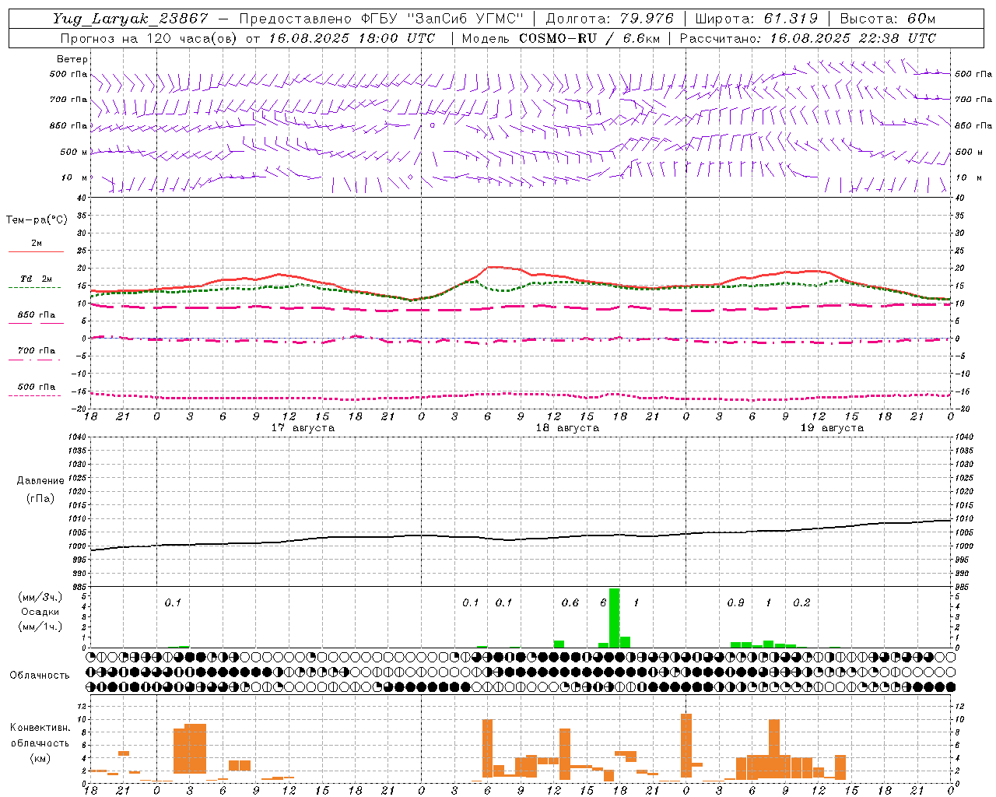996x797 pixels.
Task: Click the Рассчитано: 16.08.2025 22:38 UTC timestamp
Action: [808, 38]
